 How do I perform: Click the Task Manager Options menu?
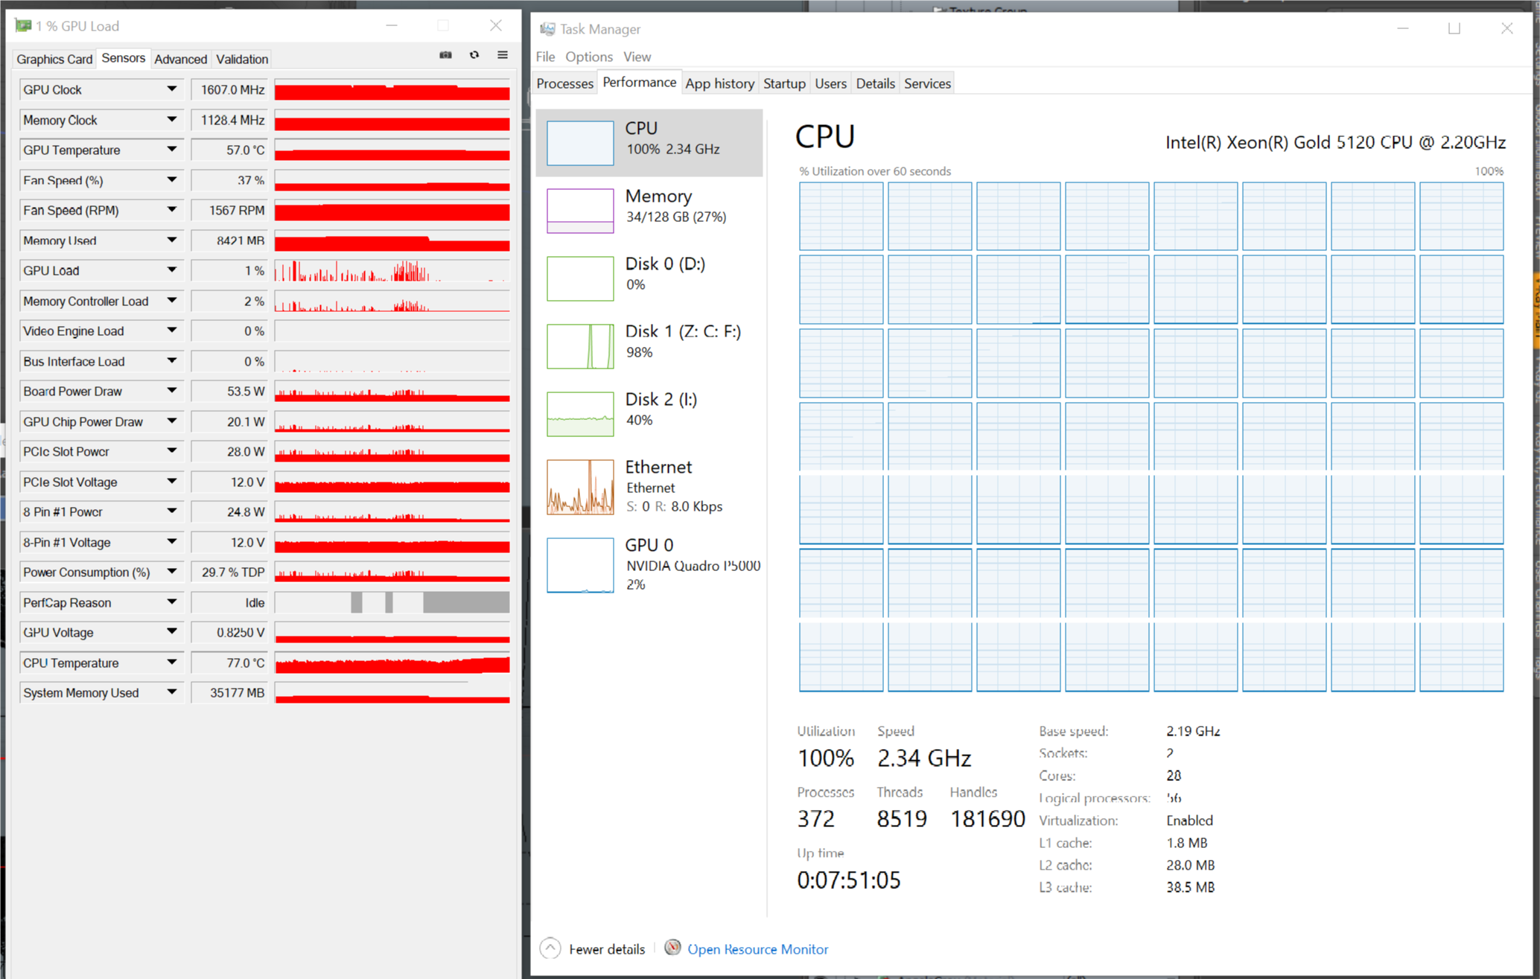(x=588, y=54)
